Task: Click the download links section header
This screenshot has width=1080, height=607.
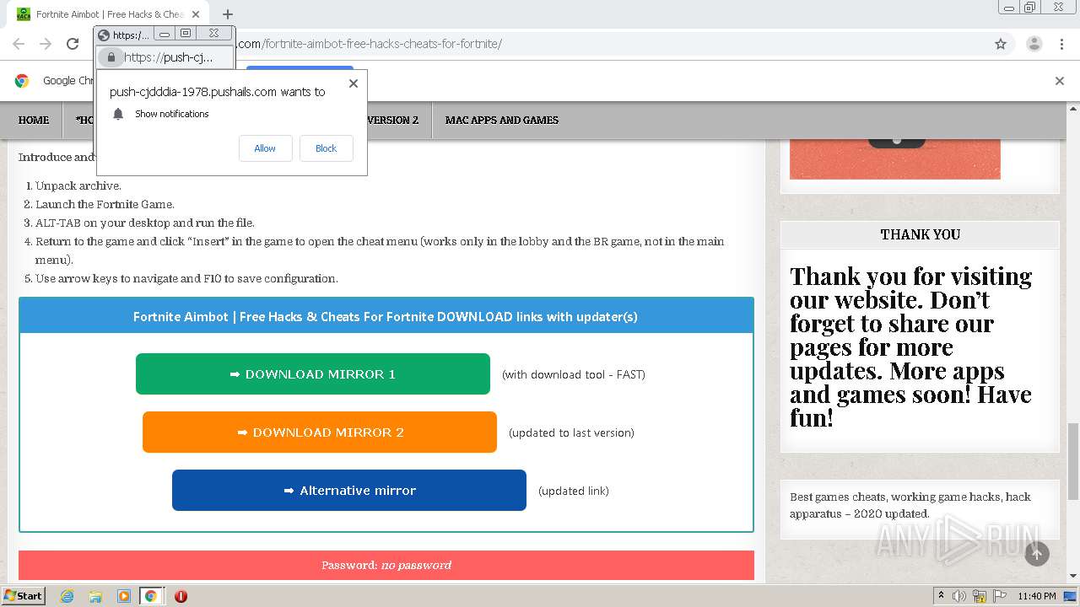Action: 386,316
